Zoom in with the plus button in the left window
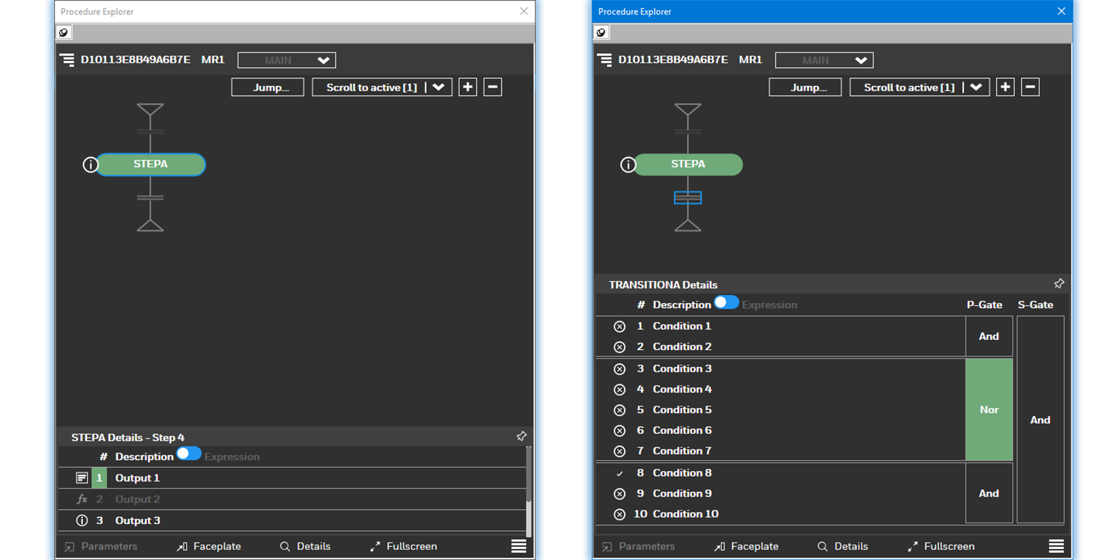The width and height of the screenshot is (1120, 560). coord(468,87)
